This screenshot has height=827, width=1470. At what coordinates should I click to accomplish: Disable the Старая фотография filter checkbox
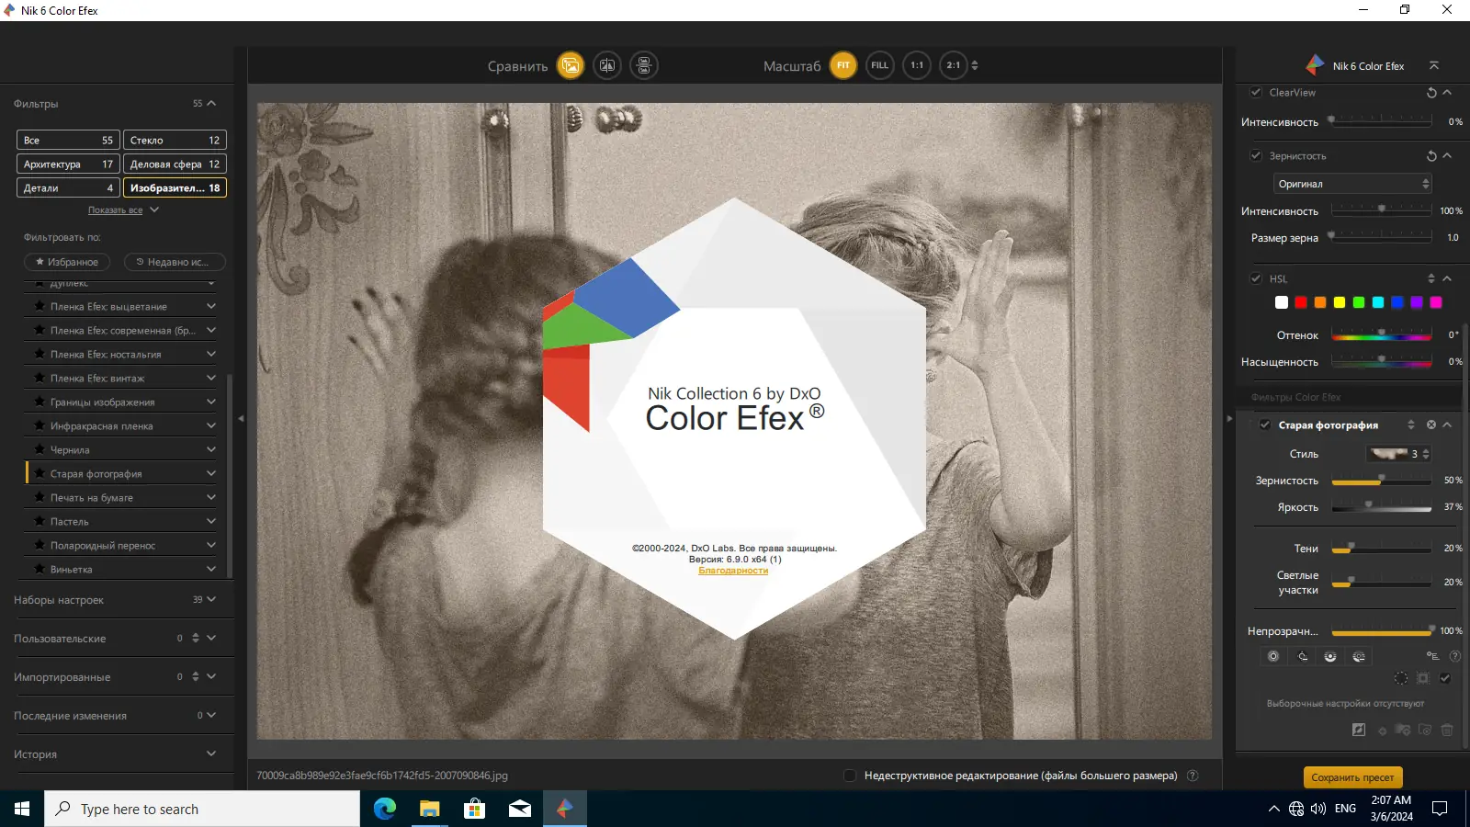1265,425
